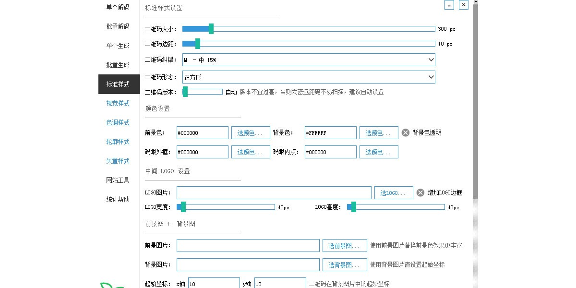Viewport: 576px width, 288px height.
Task: Switch to 轮廓样式
Action: coord(118,142)
